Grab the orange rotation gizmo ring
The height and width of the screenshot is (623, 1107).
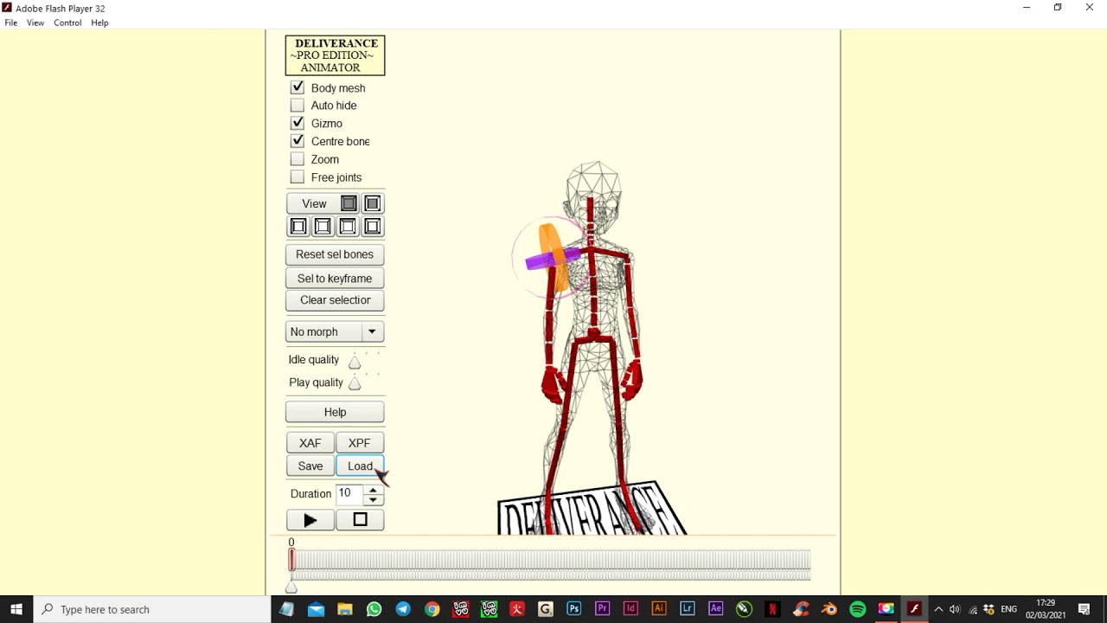[x=554, y=257]
